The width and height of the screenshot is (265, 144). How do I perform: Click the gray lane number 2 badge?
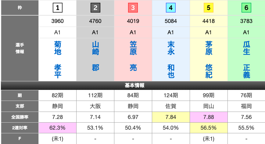pyautogui.click(x=95, y=8)
